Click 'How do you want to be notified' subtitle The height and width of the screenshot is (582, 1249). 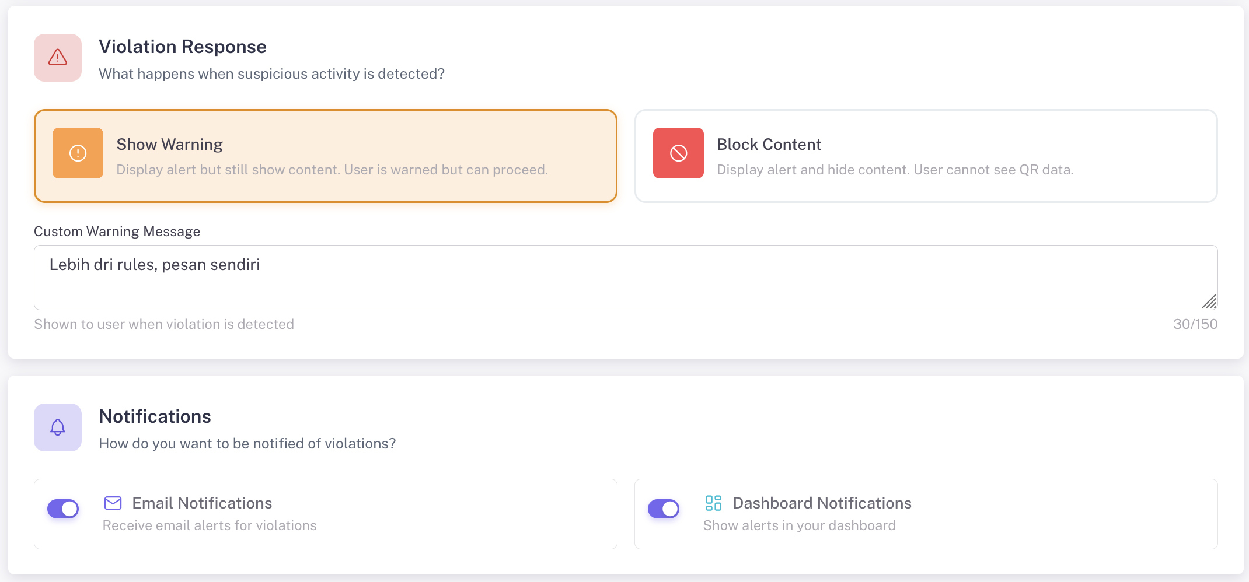point(247,444)
